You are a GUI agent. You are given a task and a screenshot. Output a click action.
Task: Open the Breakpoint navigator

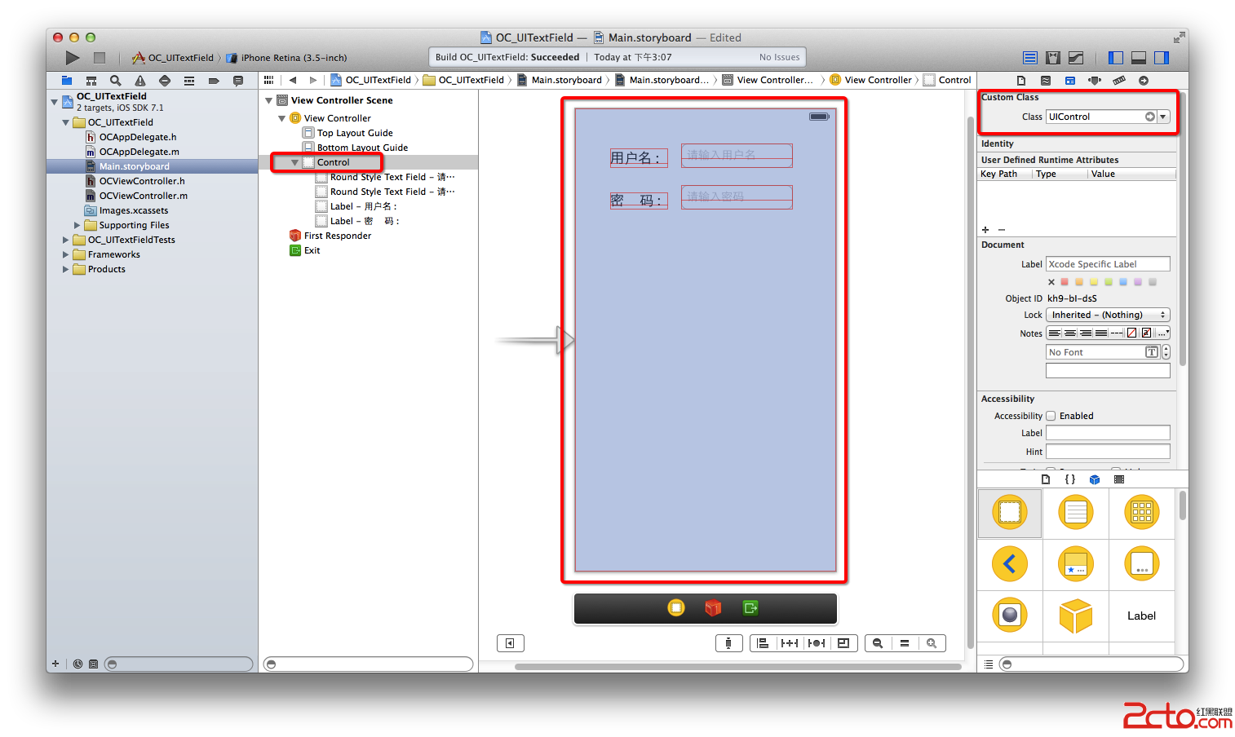[214, 81]
